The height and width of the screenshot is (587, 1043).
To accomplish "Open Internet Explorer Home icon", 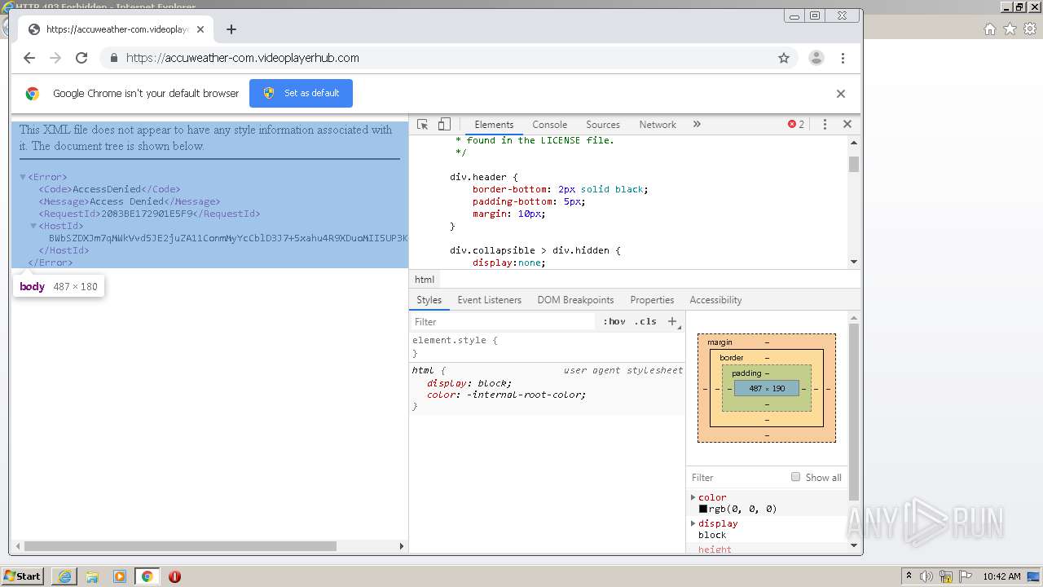I will [x=989, y=29].
